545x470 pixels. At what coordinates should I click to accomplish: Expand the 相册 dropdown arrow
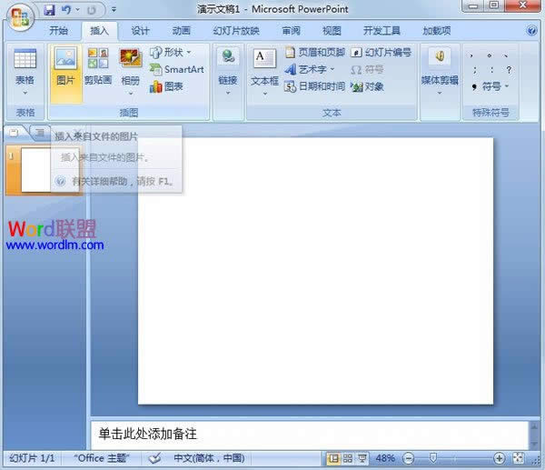(130, 94)
